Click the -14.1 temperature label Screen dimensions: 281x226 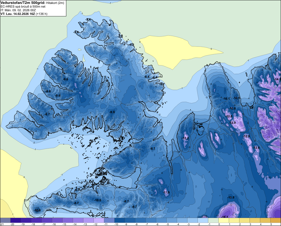coord(277,79)
